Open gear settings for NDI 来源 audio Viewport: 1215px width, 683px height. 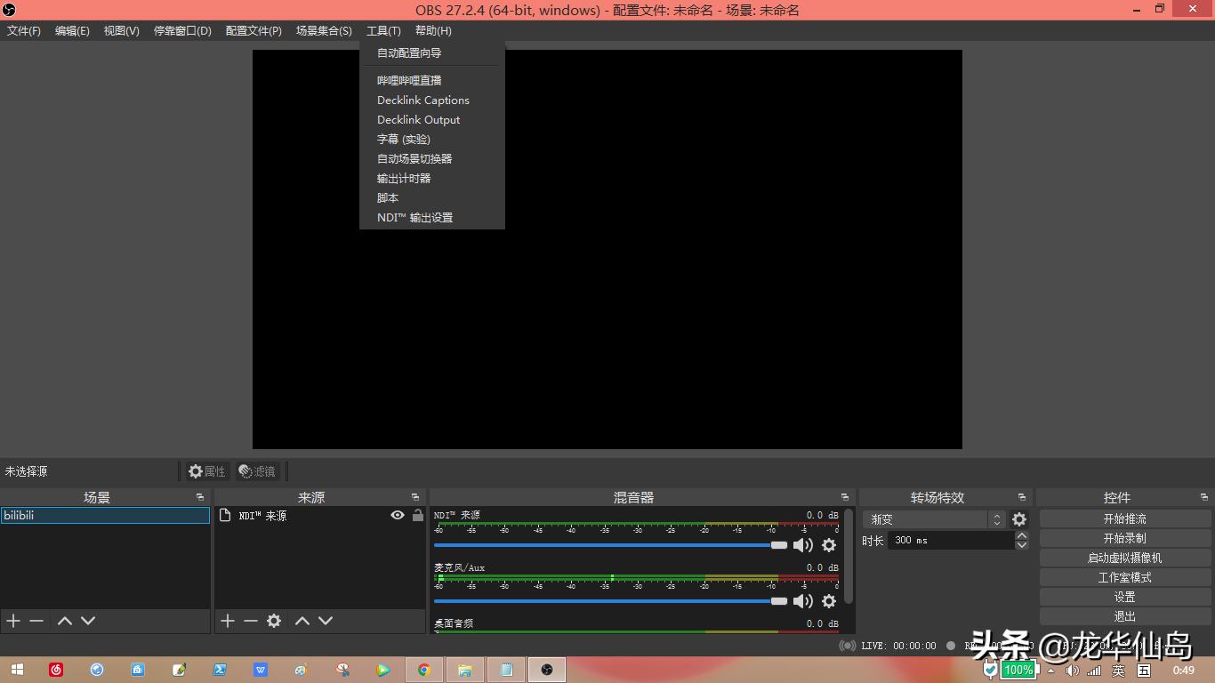[x=829, y=545]
